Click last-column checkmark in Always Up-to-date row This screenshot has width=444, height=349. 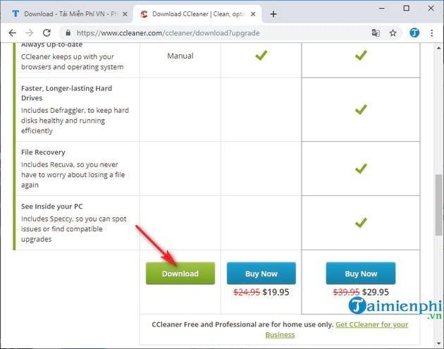pos(361,55)
